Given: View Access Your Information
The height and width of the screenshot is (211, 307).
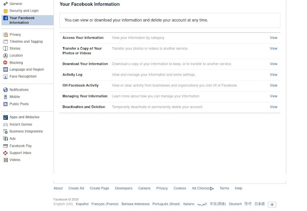Looking at the screenshot, I should (274, 38).
